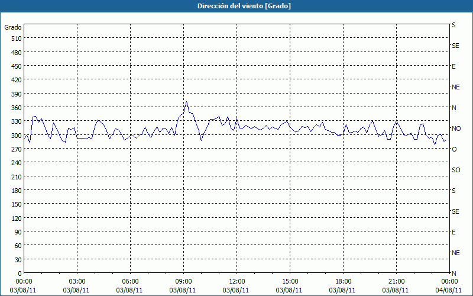Click the SE compass label level with 480
The width and height of the screenshot is (473, 296).
tap(455, 46)
